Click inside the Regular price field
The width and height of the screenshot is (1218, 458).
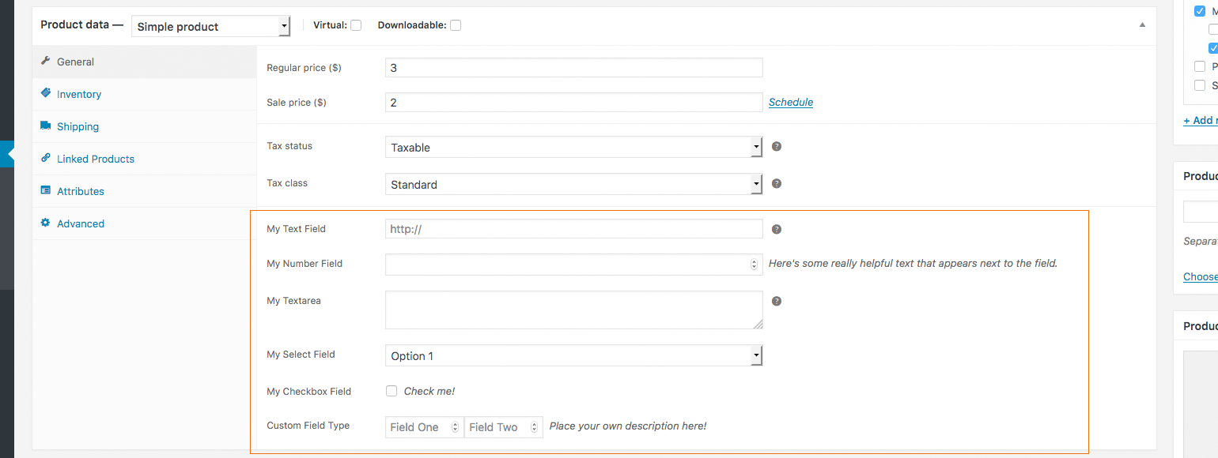pyautogui.click(x=573, y=67)
